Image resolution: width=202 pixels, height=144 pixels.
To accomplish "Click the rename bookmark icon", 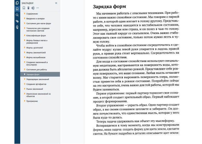I will click(33, 8).
